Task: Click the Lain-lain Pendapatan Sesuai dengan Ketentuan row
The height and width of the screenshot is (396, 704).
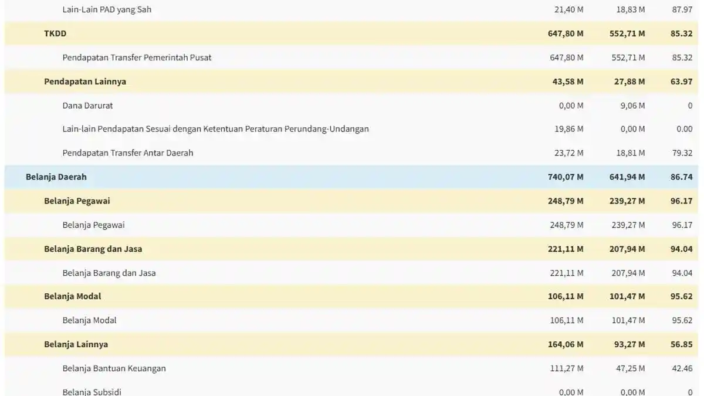Action: click(x=351, y=129)
